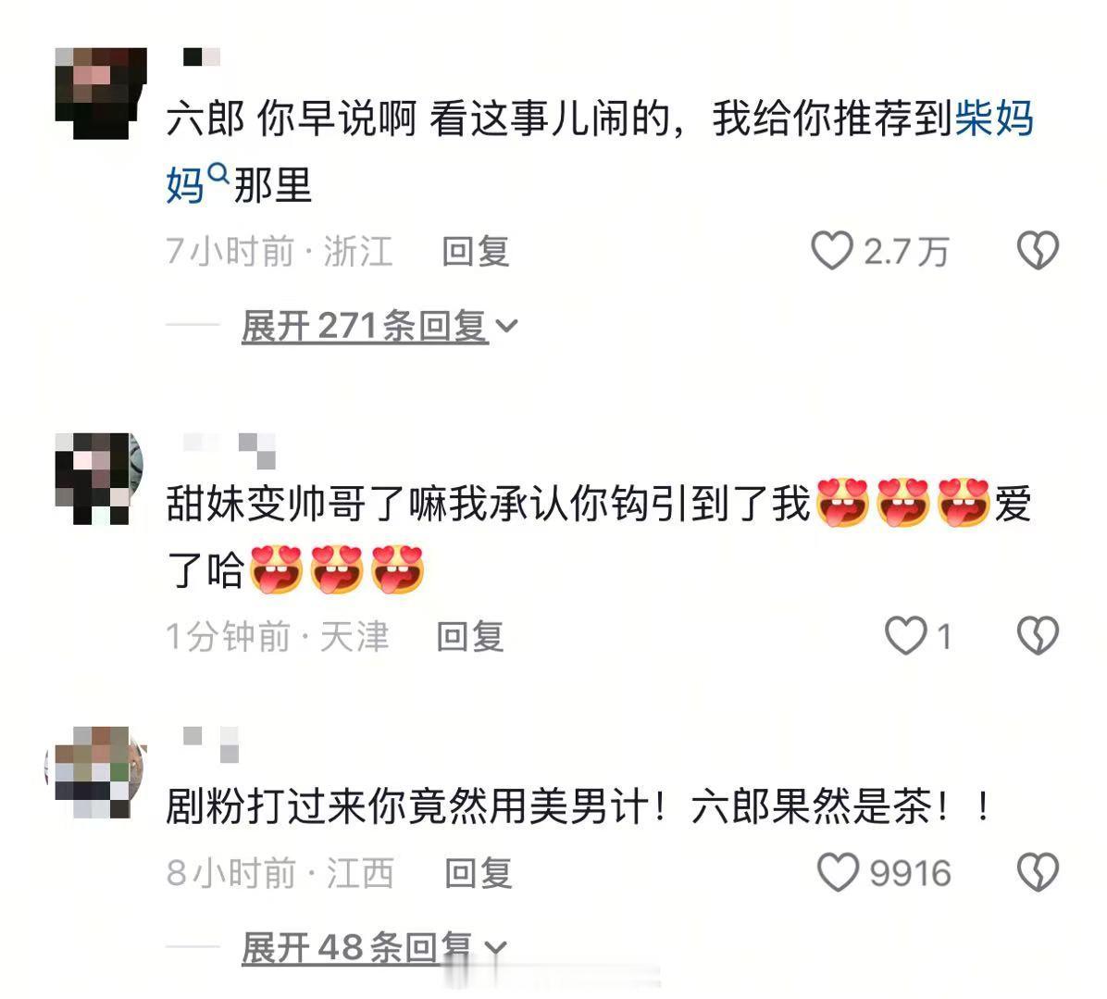The width and height of the screenshot is (1107, 999).
Task: Tap broken heart on the Tianjin comment
Action: point(1038,635)
